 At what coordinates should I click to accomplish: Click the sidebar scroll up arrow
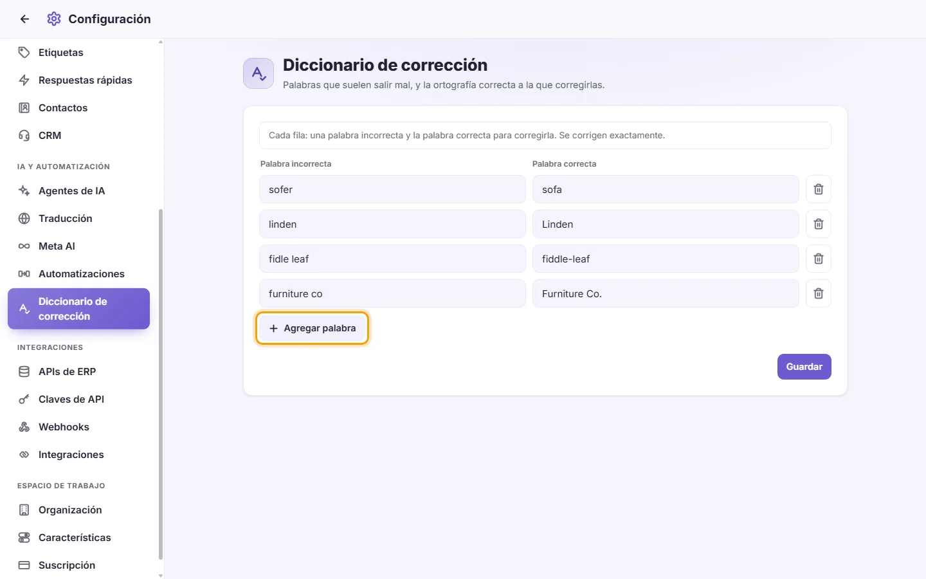[x=161, y=42]
